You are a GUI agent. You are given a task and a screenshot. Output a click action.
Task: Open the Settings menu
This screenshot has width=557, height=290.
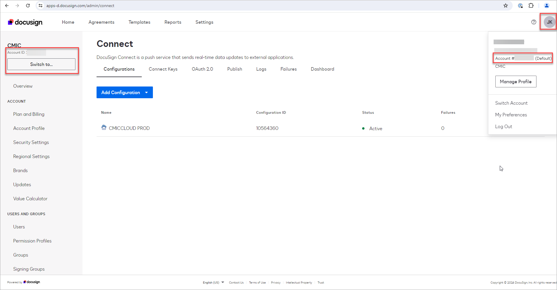pyautogui.click(x=205, y=22)
